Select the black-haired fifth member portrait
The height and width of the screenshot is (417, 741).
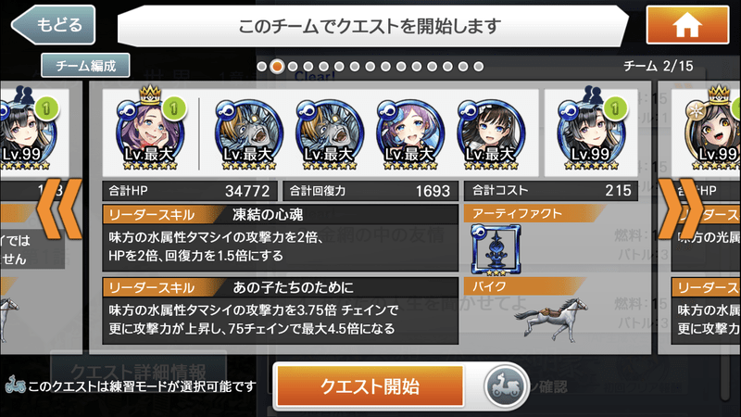(x=491, y=134)
